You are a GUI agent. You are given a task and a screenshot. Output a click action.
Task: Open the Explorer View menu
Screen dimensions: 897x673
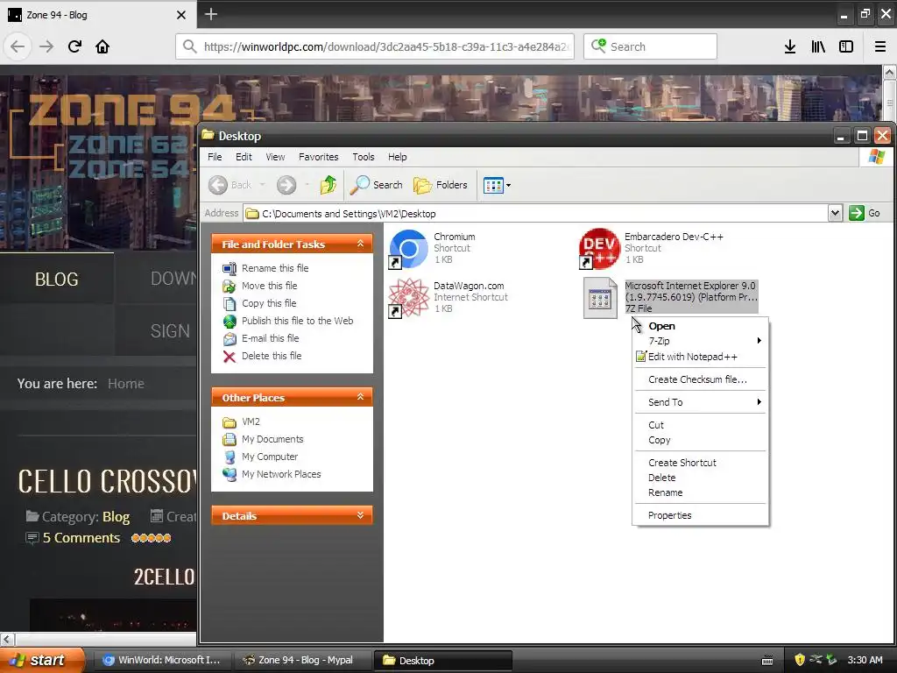coord(275,157)
